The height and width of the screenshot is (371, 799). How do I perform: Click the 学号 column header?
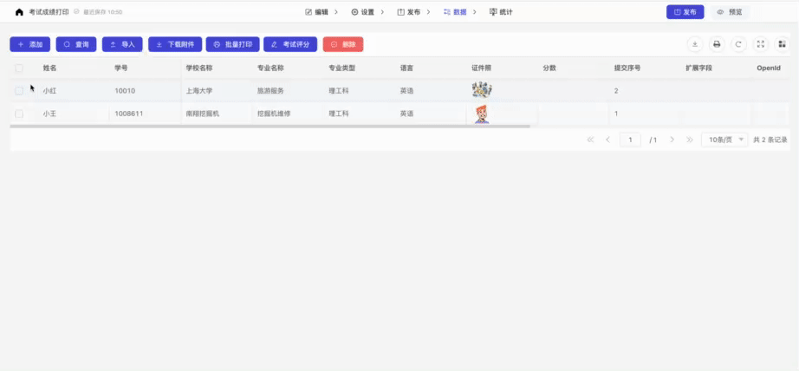click(x=121, y=68)
